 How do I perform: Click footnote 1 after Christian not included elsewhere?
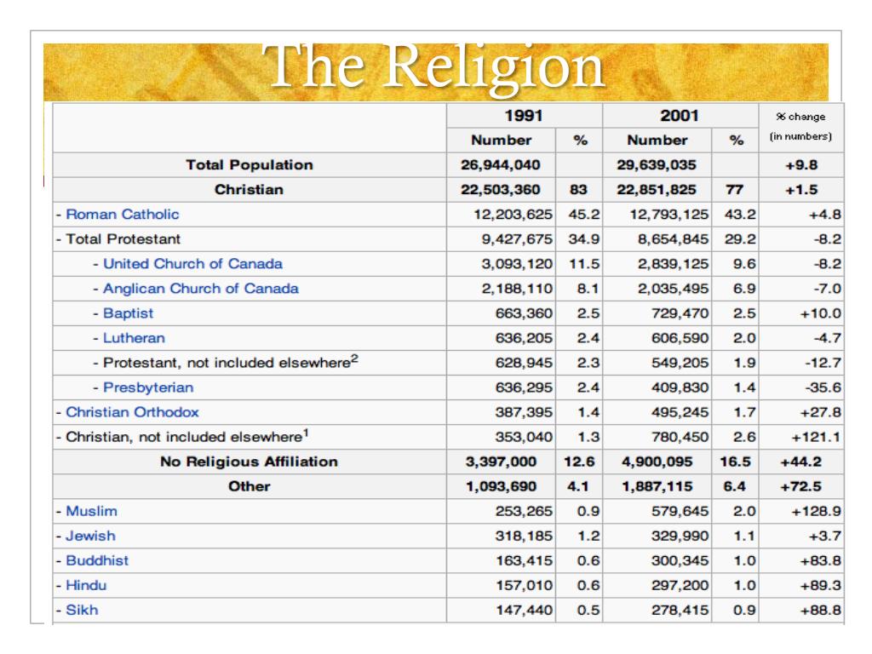click(306, 433)
